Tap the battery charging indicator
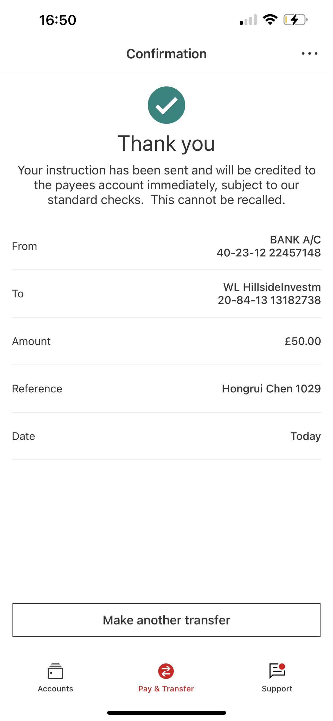This screenshot has height=721, width=333. pos(295,20)
